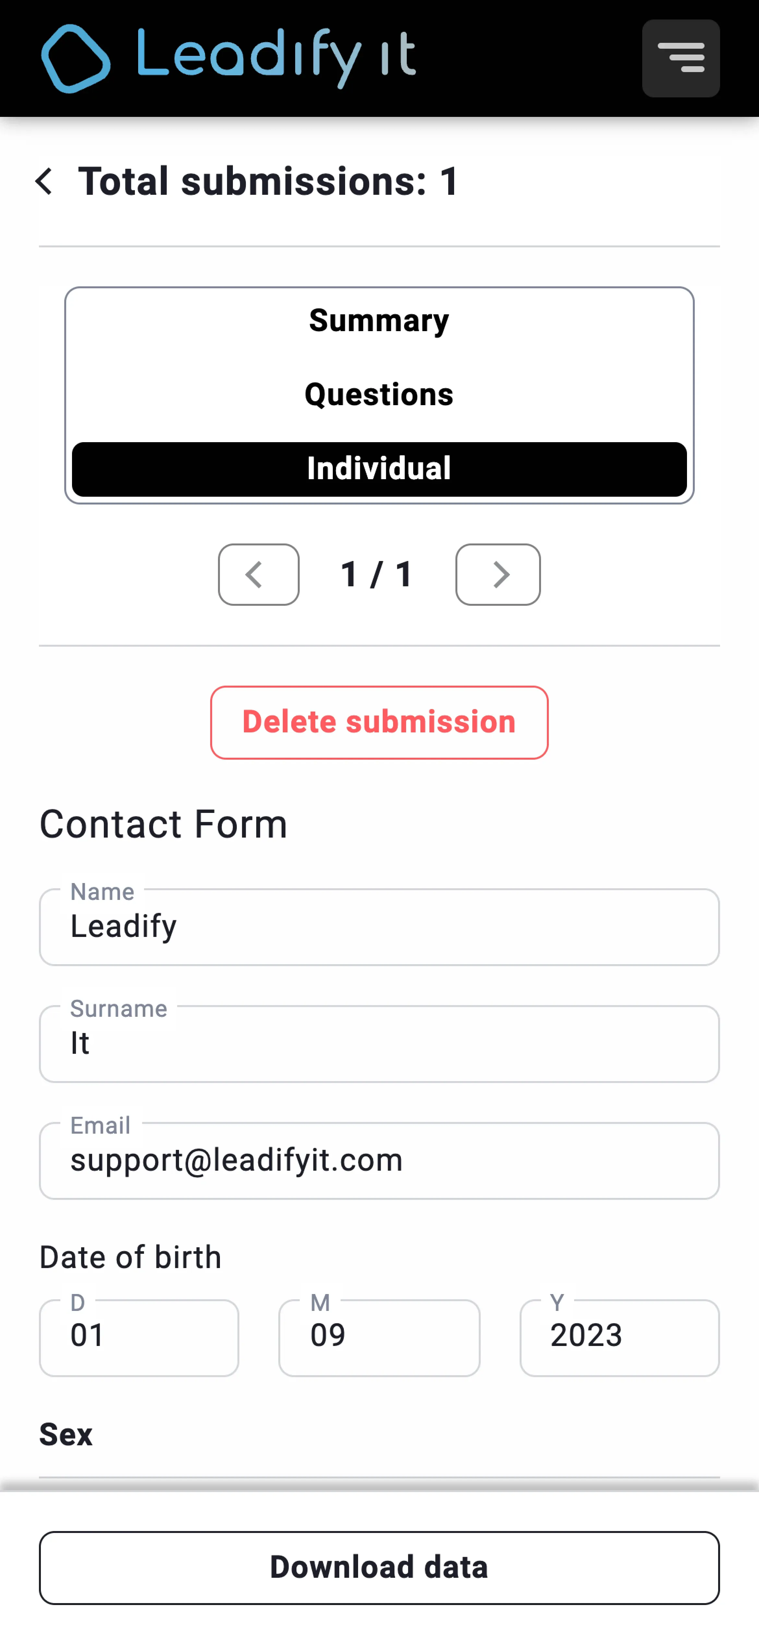
Task: Select the Email field
Action: click(x=379, y=1160)
